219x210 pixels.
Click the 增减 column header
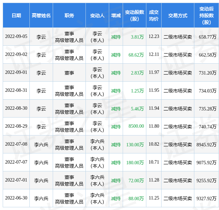tap(116, 15)
